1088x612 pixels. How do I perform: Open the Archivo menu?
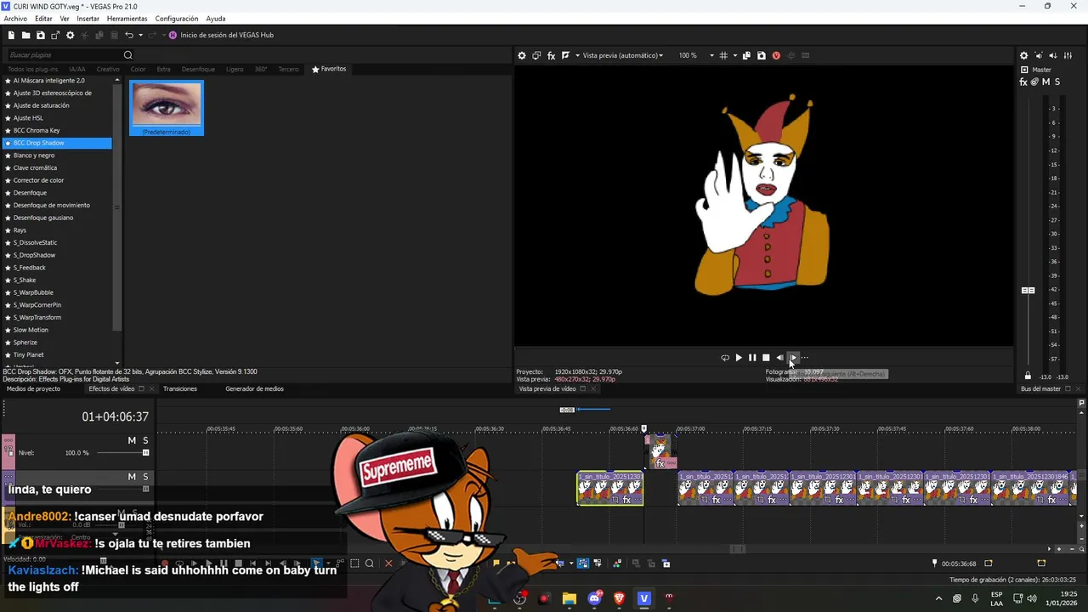[x=15, y=19]
